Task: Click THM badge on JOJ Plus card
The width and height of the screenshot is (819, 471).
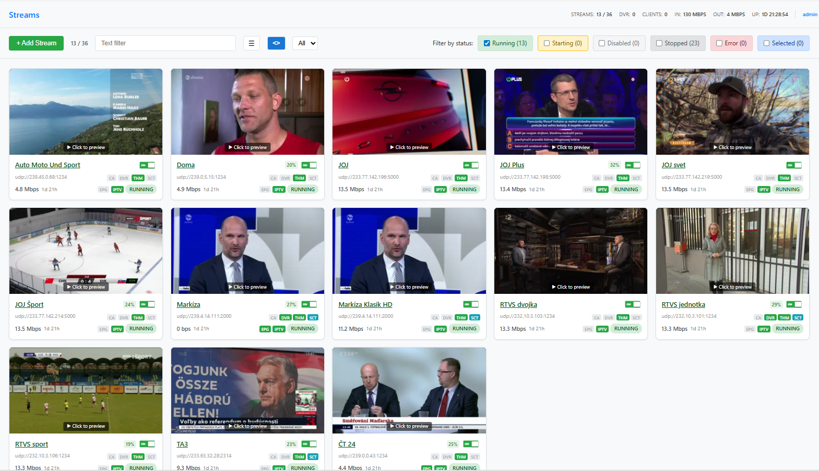Action: click(x=623, y=178)
